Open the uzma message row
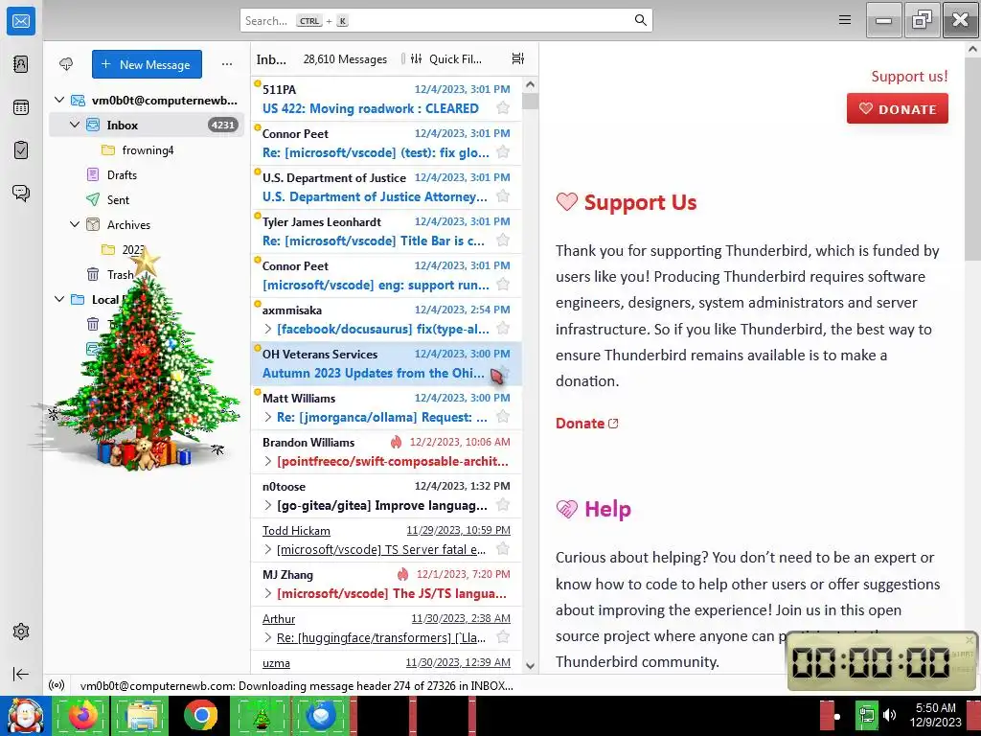The image size is (981, 736). [386, 663]
